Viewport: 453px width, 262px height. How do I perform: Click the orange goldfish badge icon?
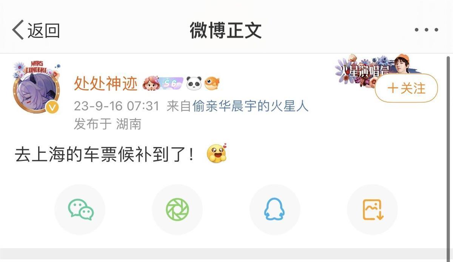tap(212, 83)
